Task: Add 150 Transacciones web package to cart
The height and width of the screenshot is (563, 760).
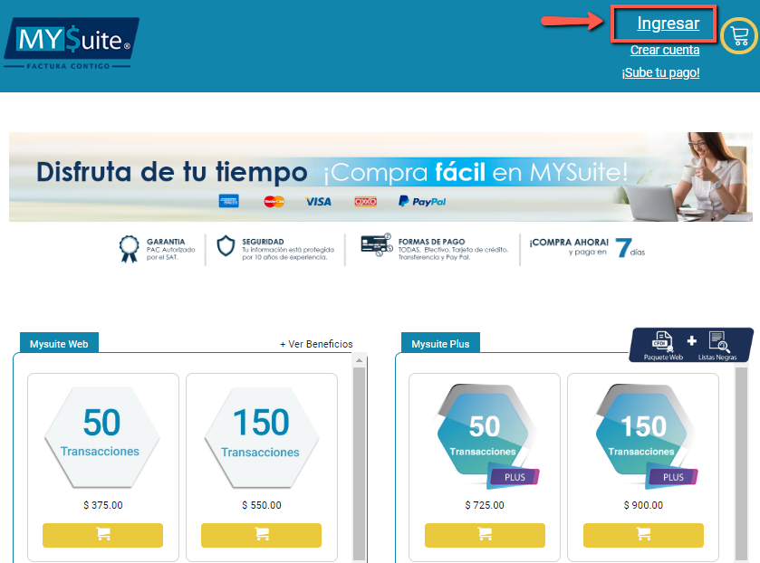Action: 261,535
